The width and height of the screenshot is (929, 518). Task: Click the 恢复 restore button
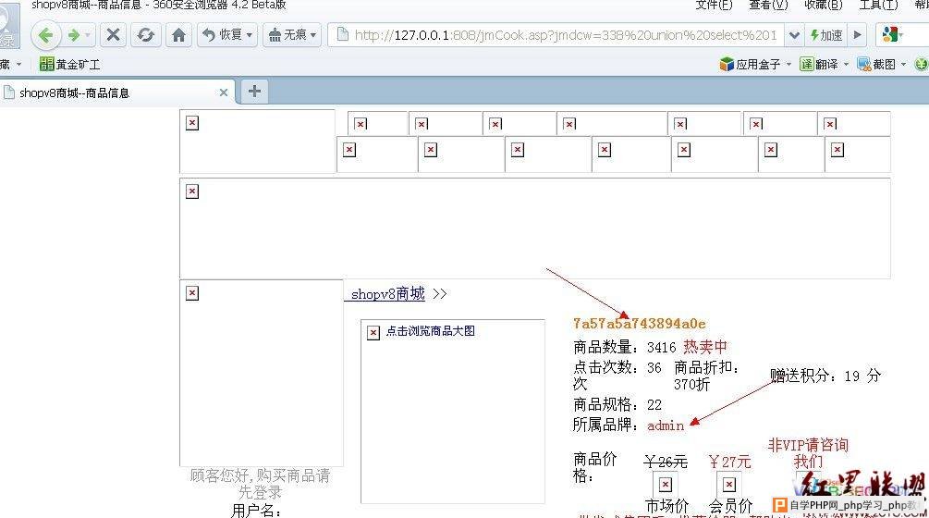[222, 35]
